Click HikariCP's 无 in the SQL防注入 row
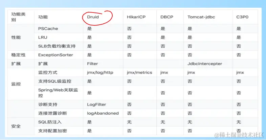Image resolution: width=266 pixels, height=140 pixels. coord(129,122)
